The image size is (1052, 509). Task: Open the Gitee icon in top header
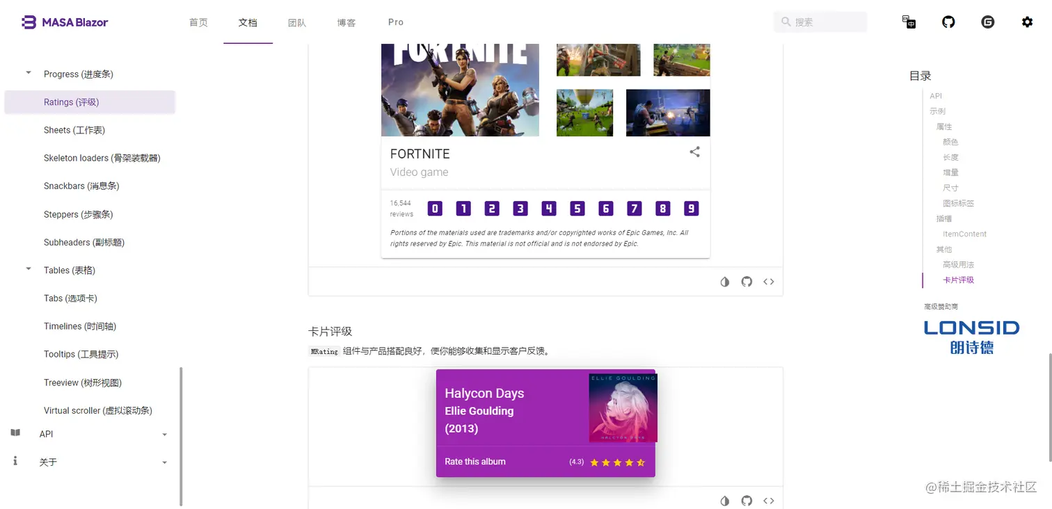pyautogui.click(x=988, y=22)
